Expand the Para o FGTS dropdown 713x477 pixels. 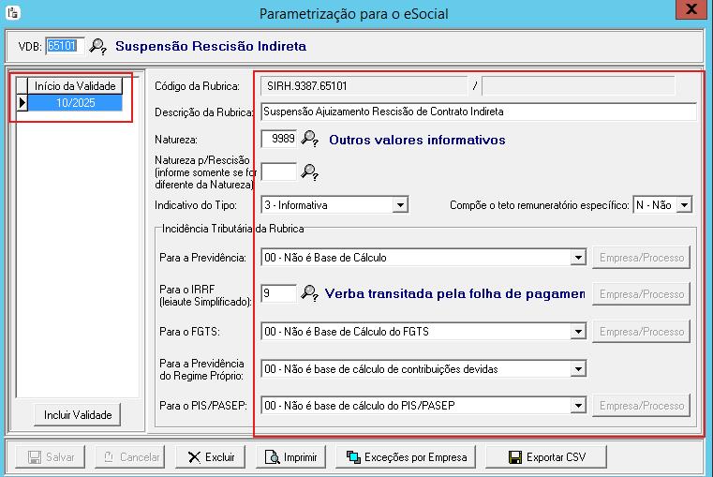pyautogui.click(x=578, y=332)
